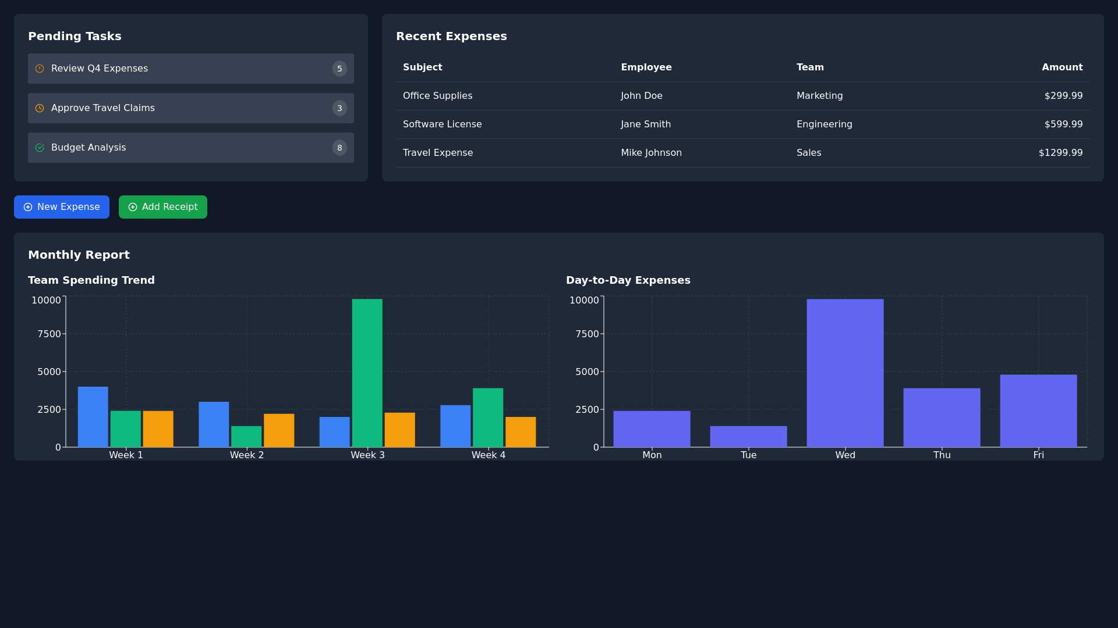Click the Travel Expense amount $1299.99

(1060, 153)
